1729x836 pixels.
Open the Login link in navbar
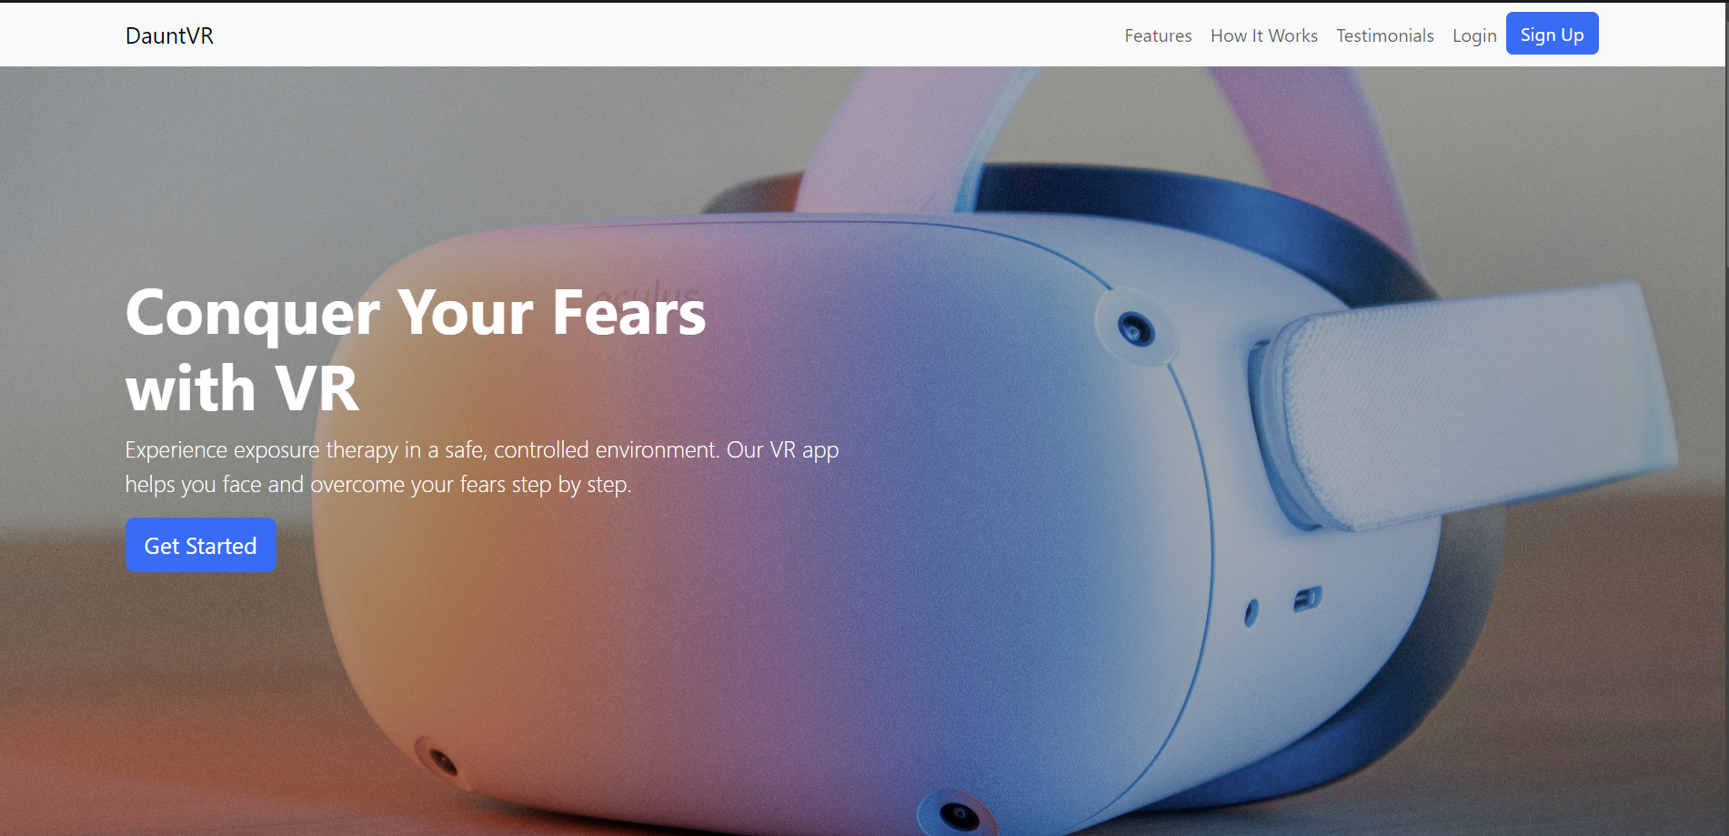coord(1474,35)
